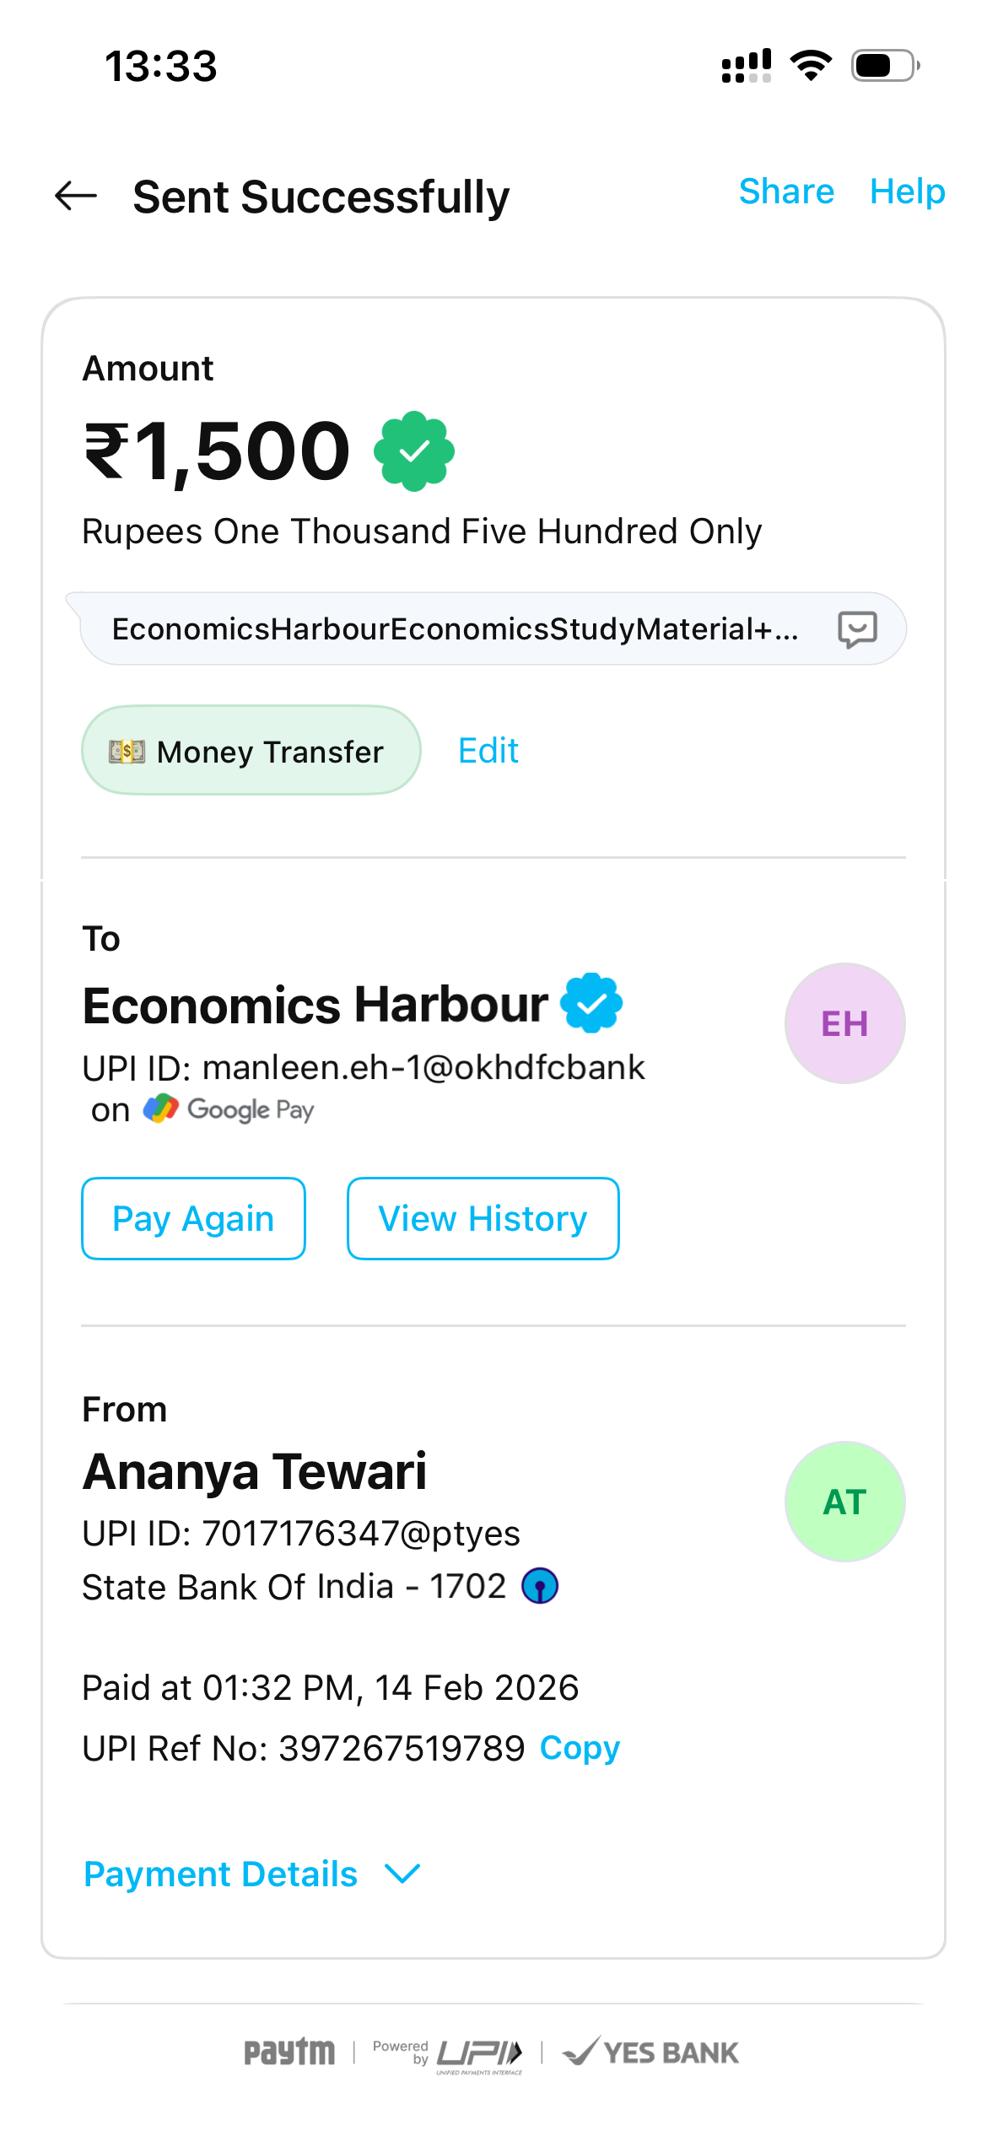Tap the State Bank of India logo
The width and height of the screenshot is (987, 2136).
click(x=540, y=1586)
